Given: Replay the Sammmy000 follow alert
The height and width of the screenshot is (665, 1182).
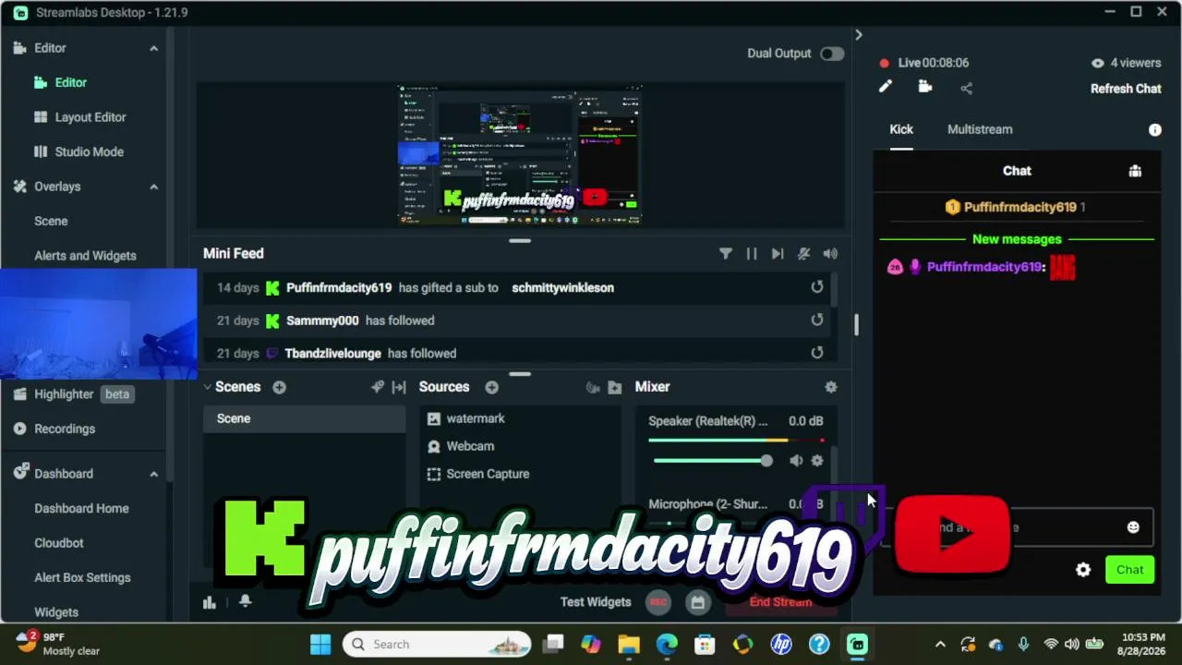Looking at the screenshot, I should tap(817, 320).
